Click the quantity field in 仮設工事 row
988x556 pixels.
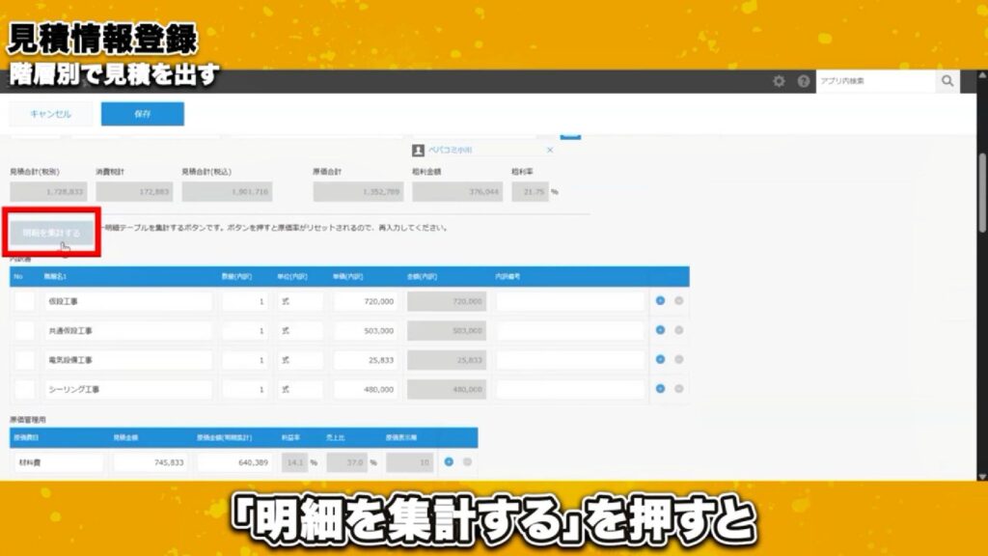pyautogui.click(x=244, y=301)
